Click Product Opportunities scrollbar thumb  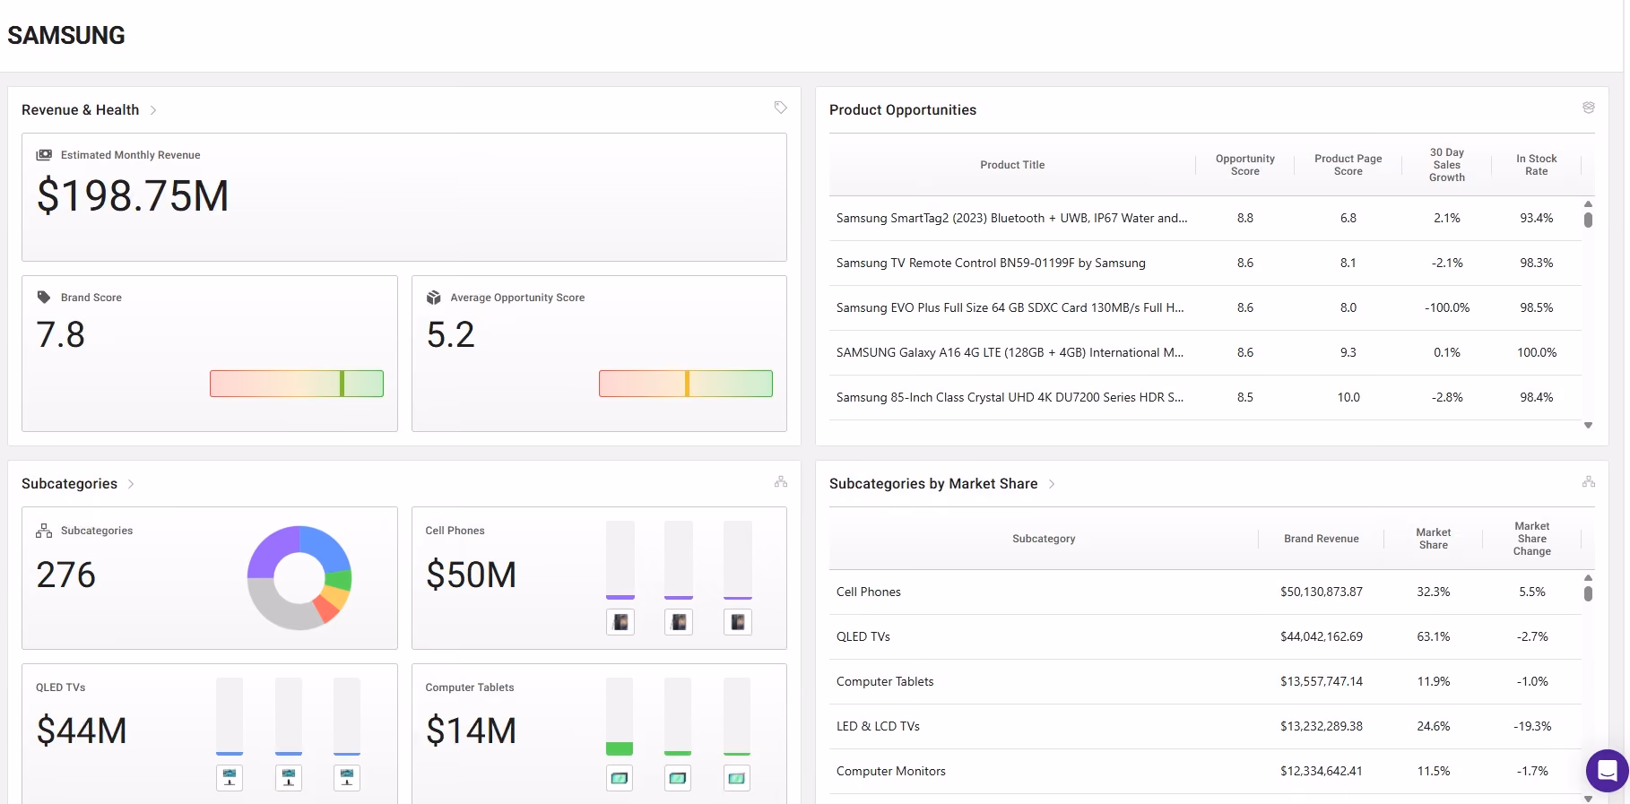point(1588,220)
